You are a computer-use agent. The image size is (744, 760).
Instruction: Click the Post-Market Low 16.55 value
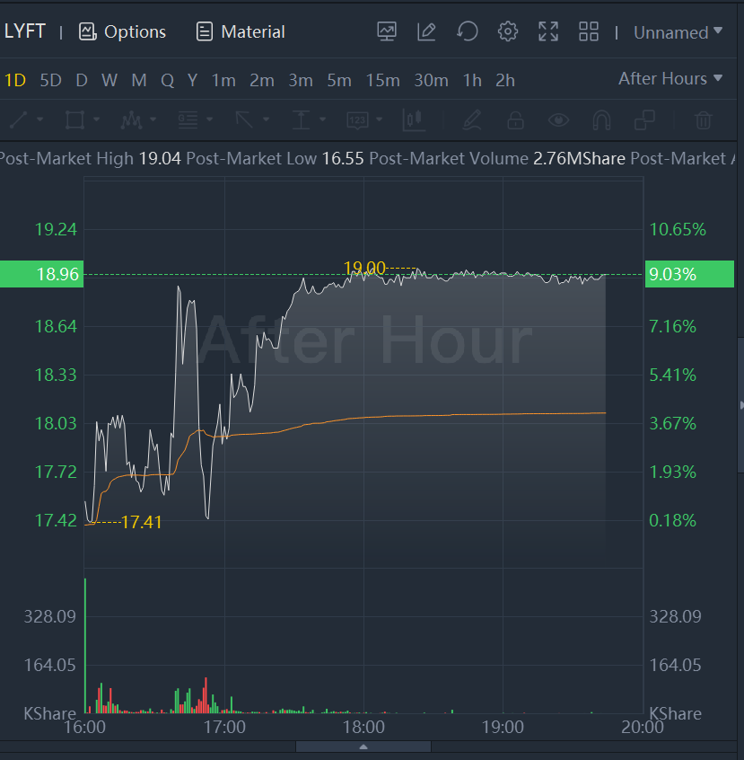click(x=343, y=158)
